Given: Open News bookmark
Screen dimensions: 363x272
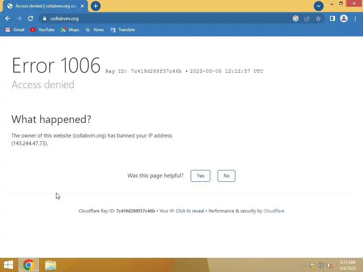Looking at the screenshot, I should (x=95, y=30).
